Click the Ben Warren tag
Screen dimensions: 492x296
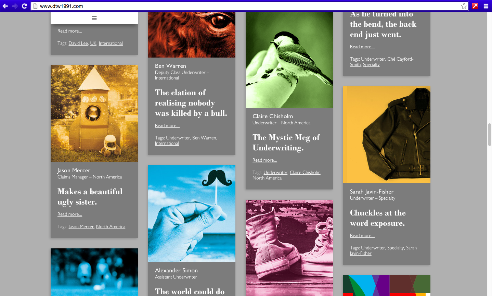[x=204, y=138]
